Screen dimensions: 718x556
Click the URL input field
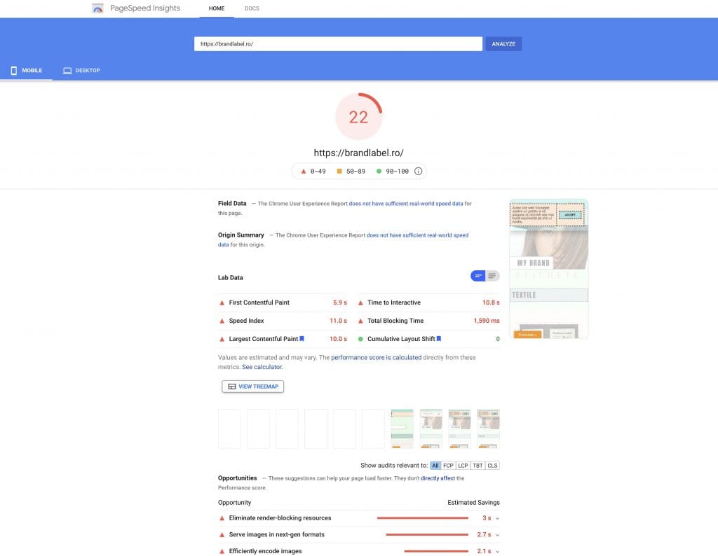point(338,43)
